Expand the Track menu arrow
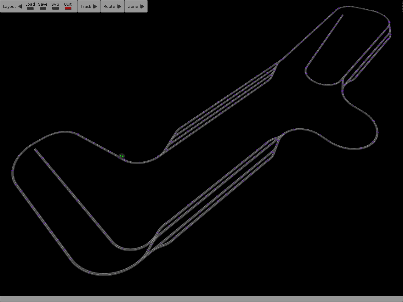 pyautogui.click(x=95, y=6)
